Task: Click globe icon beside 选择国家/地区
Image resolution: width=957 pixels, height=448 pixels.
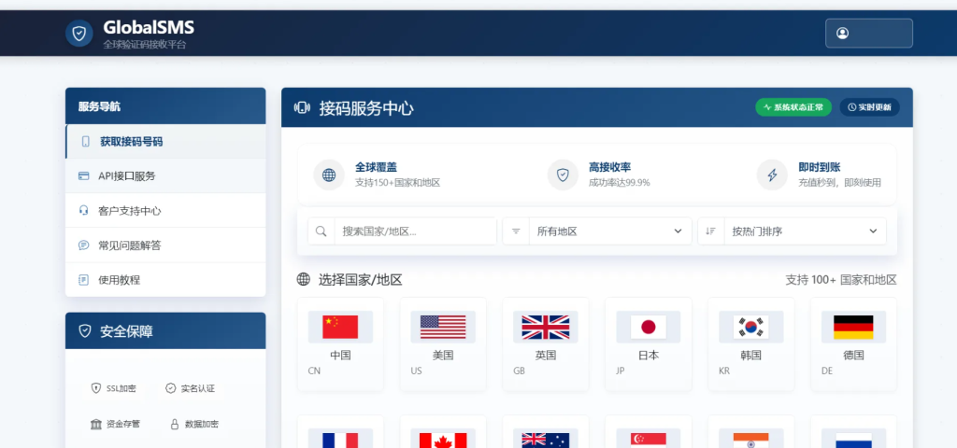Action: click(304, 280)
